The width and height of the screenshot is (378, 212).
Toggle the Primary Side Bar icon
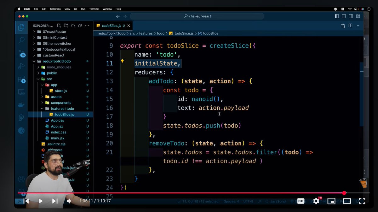[337, 16]
